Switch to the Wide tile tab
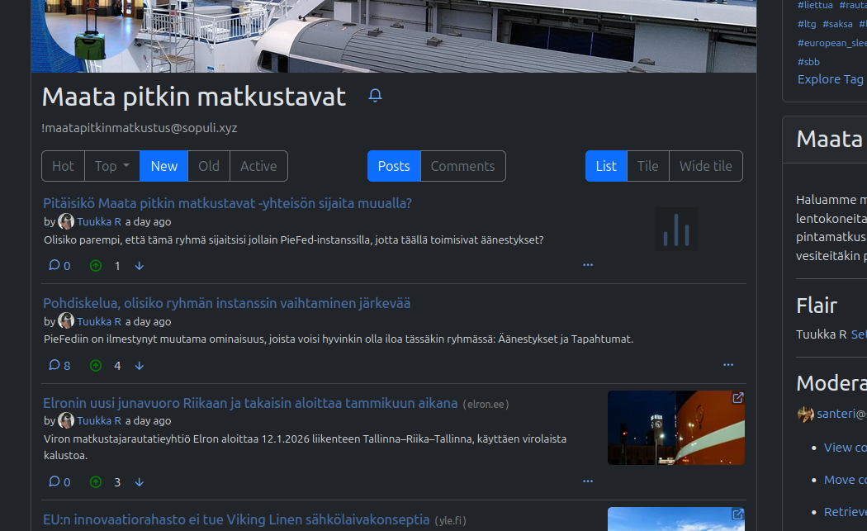 [705, 166]
